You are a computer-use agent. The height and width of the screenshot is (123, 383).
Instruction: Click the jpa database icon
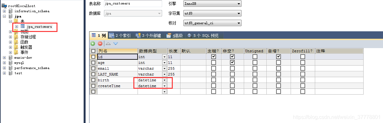(x=11, y=16)
